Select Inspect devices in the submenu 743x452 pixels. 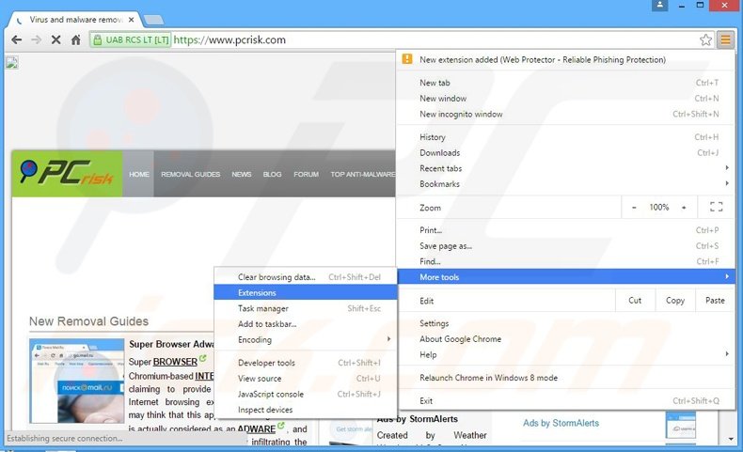click(306, 410)
